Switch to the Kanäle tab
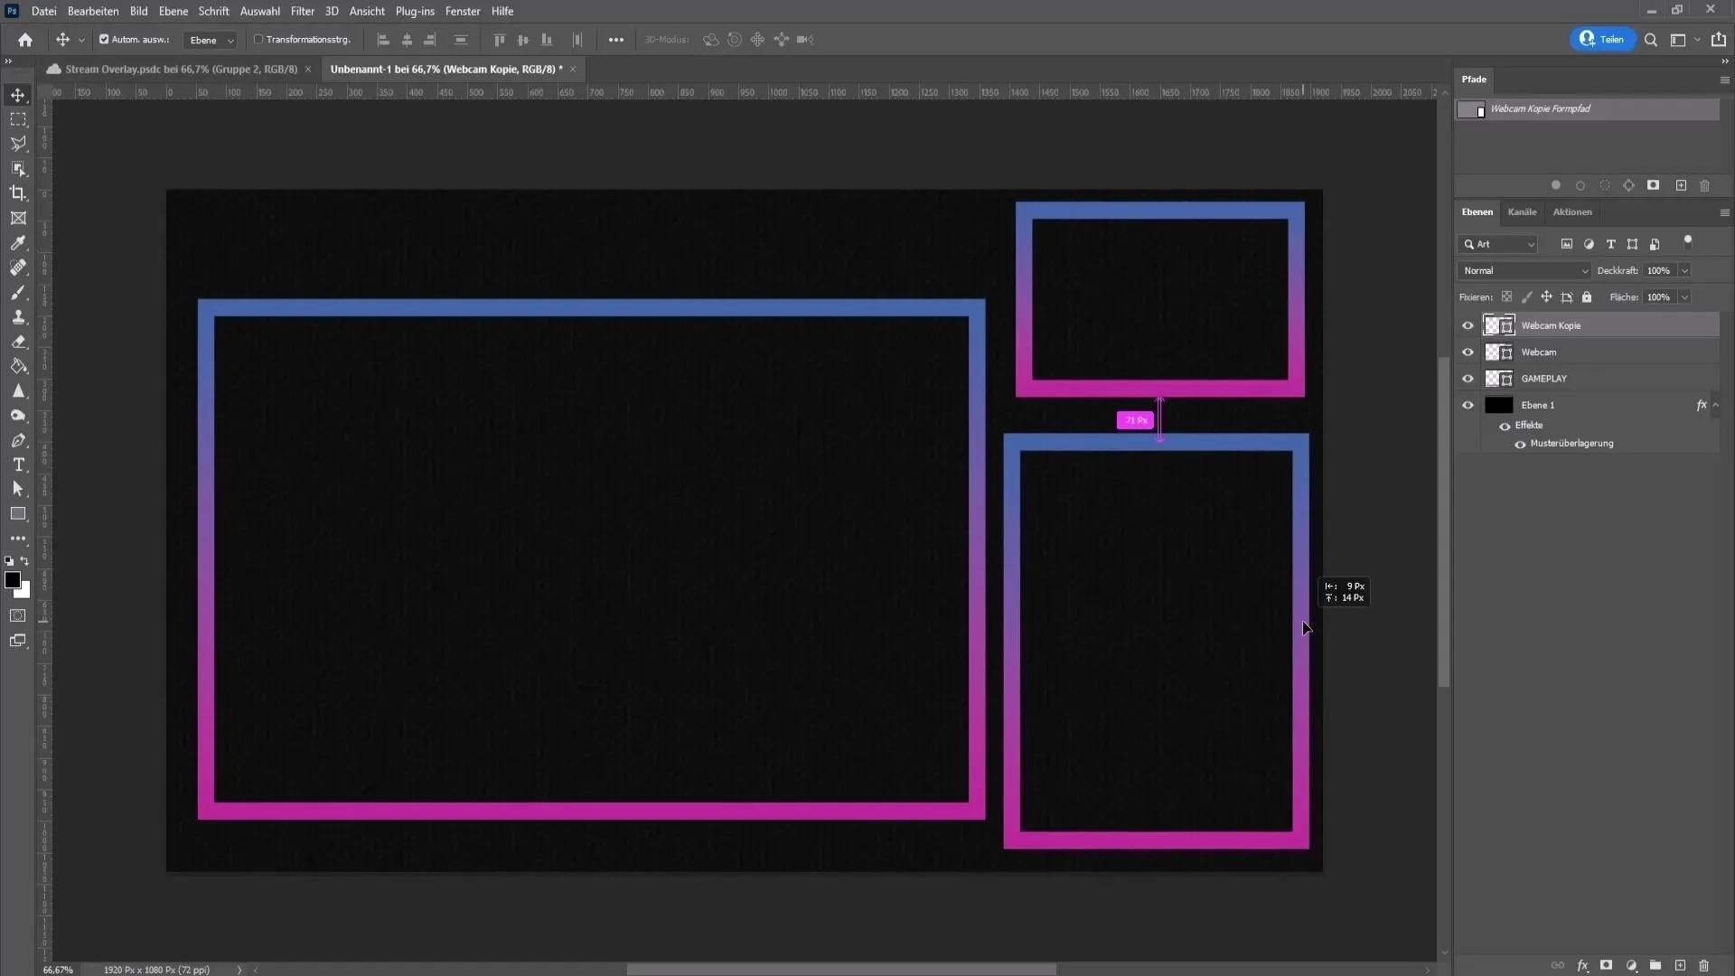 tap(1522, 212)
